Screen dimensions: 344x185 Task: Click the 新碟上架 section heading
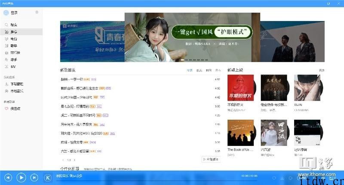(x=235, y=70)
